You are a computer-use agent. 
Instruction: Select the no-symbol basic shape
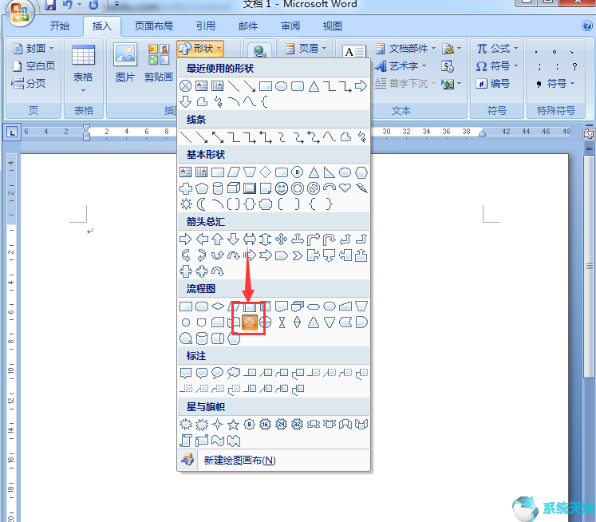[x=314, y=188]
